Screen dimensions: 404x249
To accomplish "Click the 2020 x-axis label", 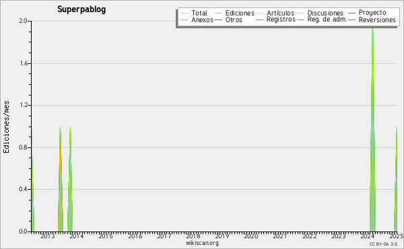I will (251, 236).
